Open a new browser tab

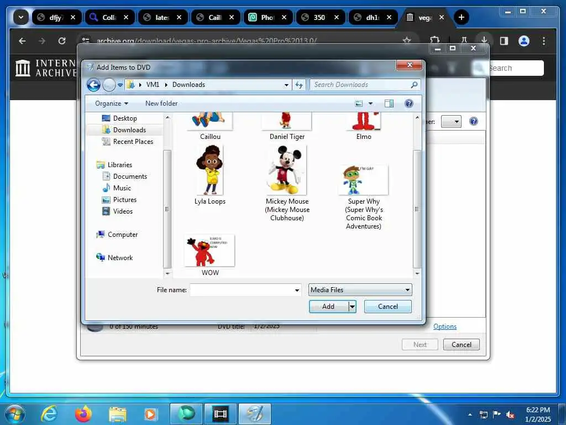461,17
